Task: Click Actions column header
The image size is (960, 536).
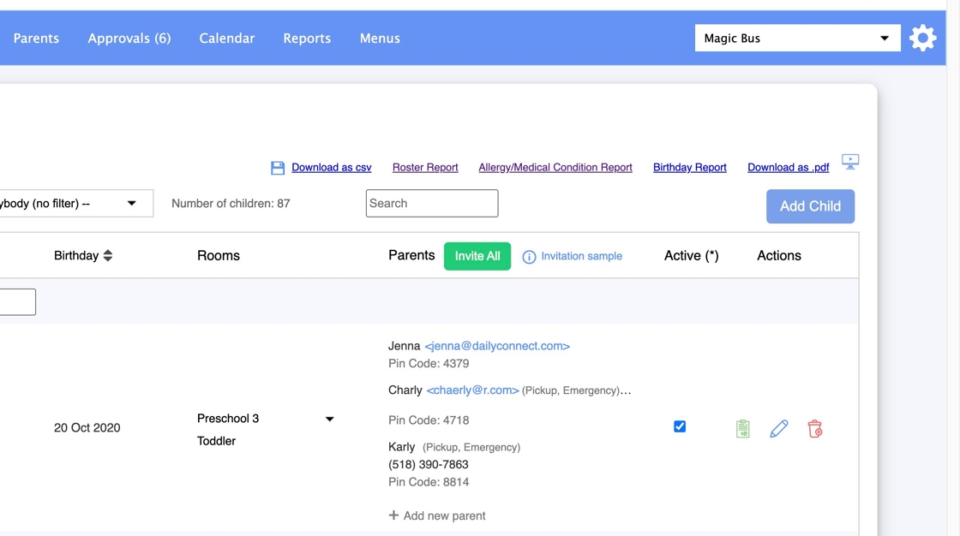Action: (x=779, y=256)
